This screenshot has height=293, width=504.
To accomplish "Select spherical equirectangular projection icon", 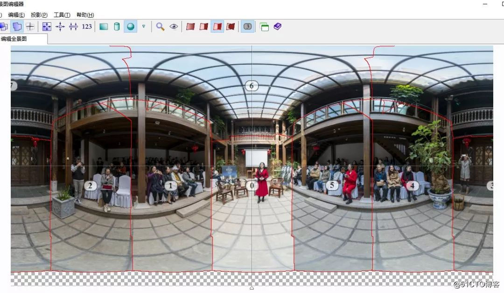I will tap(131, 26).
